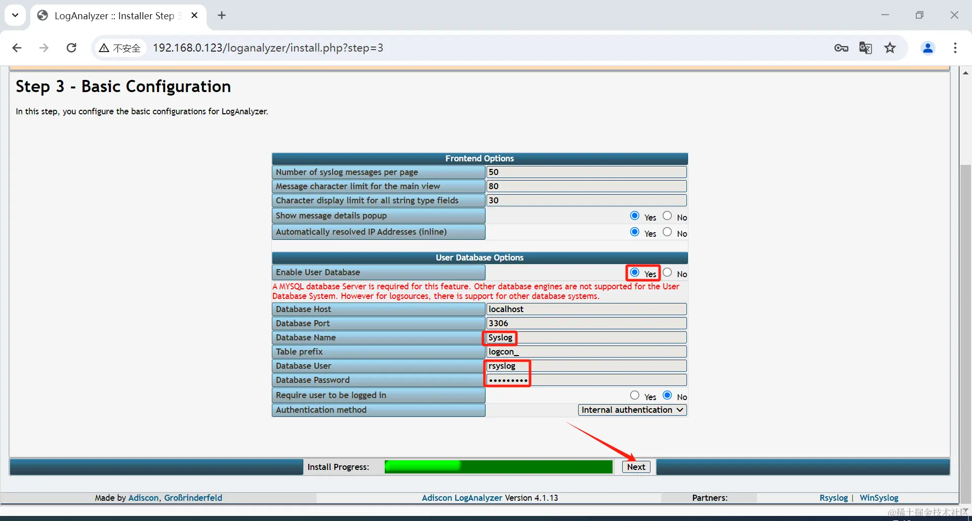The image size is (972, 521).
Task: Set Show message details popup to No
Action: 667,216
